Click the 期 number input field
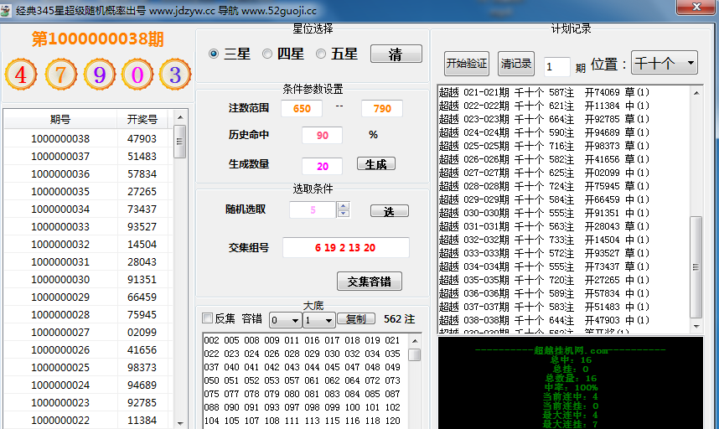719x429 pixels. pyautogui.click(x=556, y=67)
